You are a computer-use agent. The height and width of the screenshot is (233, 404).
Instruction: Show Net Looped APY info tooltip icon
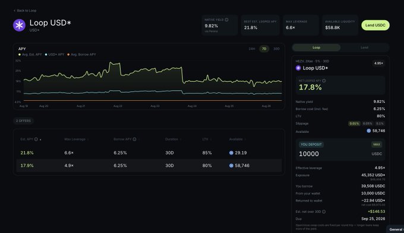point(324,81)
